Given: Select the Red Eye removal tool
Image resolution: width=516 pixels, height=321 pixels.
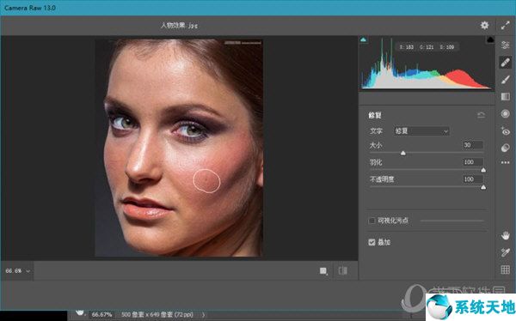Looking at the screenshot, I should click(x=505, y=130).
